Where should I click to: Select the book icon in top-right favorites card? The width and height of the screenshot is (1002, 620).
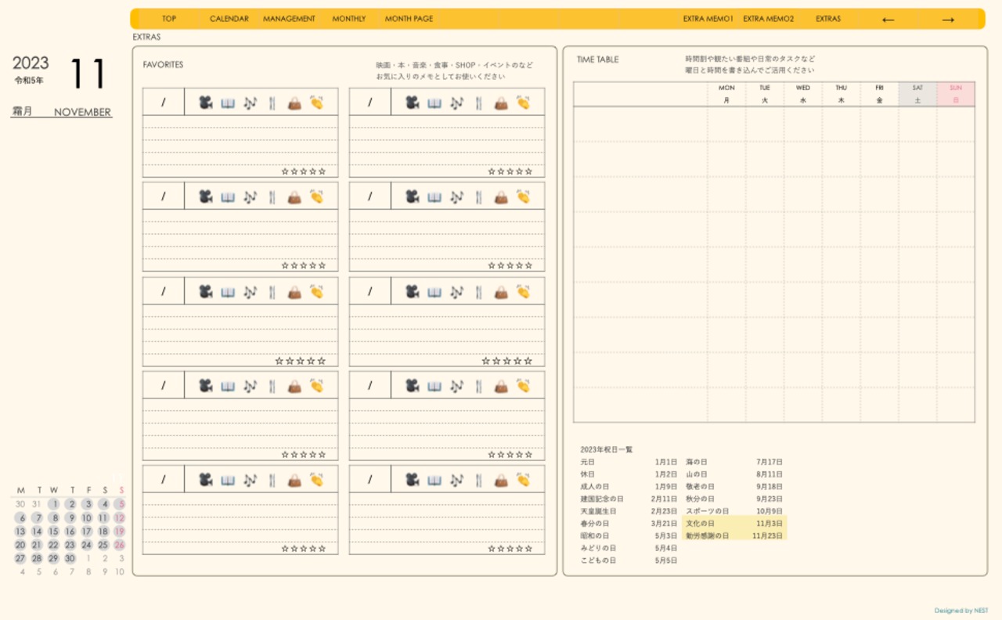coord(434,103)
